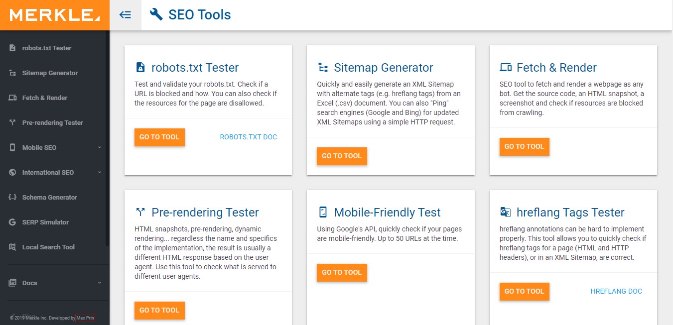Viewport: 673px width, 325px height.
Task: Click the sidebar vertical scrollbar
Action: pos(107,138)
